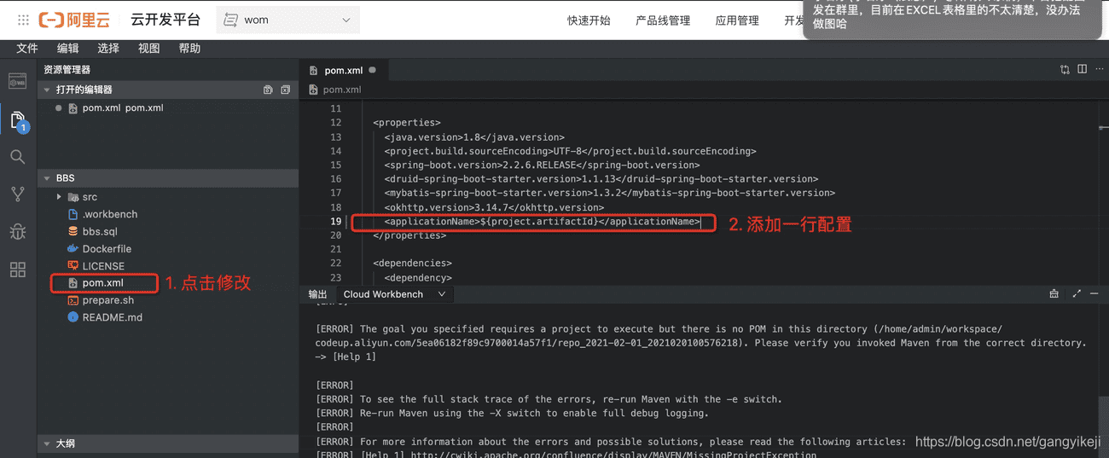The width and height of the screenshot is (1109, 458).
Task: Open pom.xml in the BBS file tree
Action: 102,283
